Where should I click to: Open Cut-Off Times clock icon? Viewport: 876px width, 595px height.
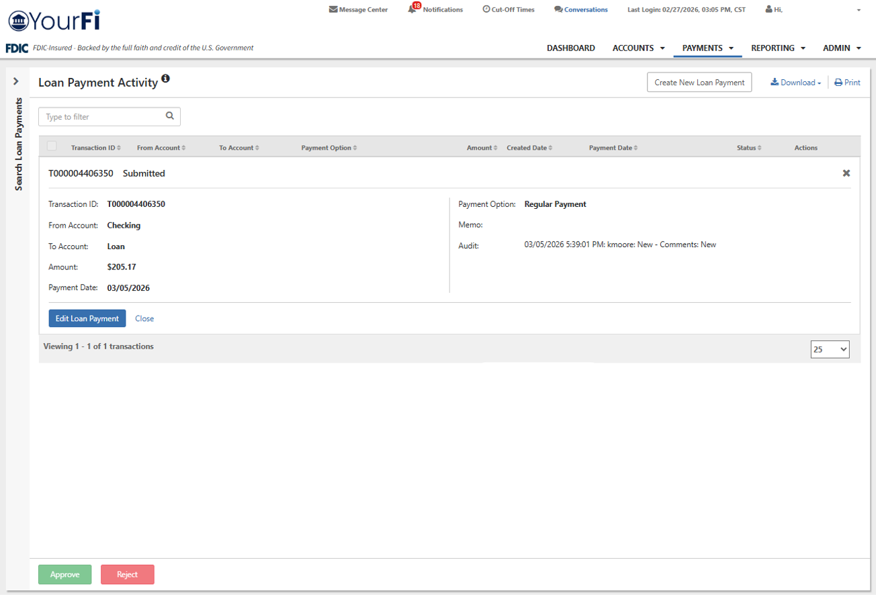point(486,9)
